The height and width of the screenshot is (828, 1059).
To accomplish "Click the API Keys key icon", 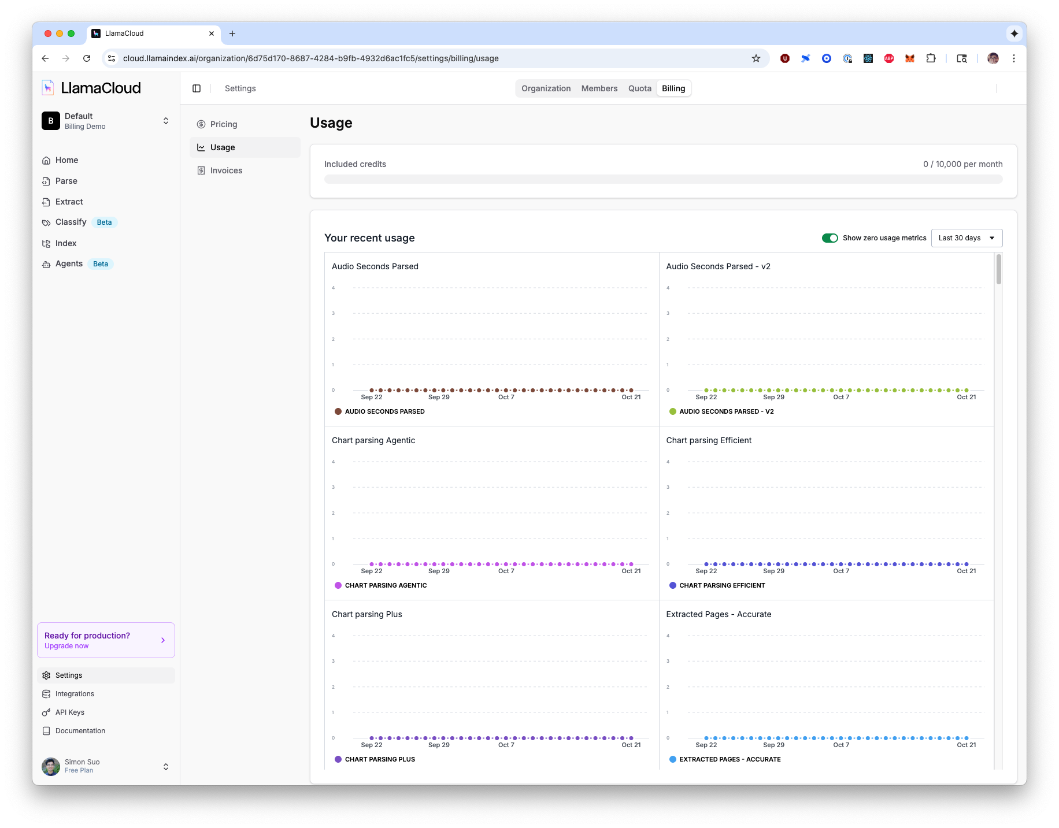I will 46,712.
